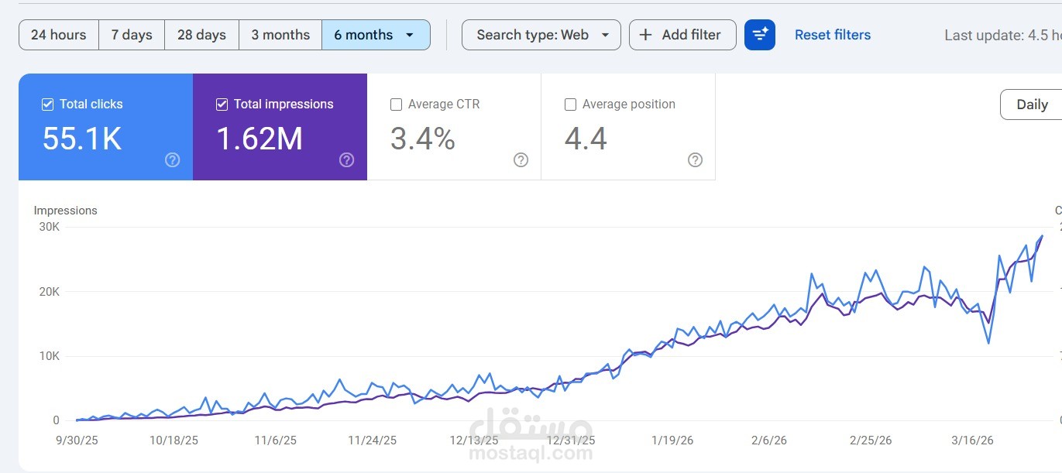This screenshot has height=473, width=1062.
Task: Click the 2/25/26 date label
Action: 871,440
